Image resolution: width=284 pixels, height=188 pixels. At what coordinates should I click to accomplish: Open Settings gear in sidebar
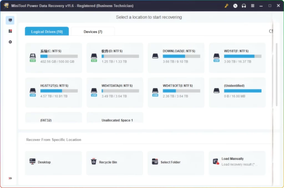tap(10, 42)
